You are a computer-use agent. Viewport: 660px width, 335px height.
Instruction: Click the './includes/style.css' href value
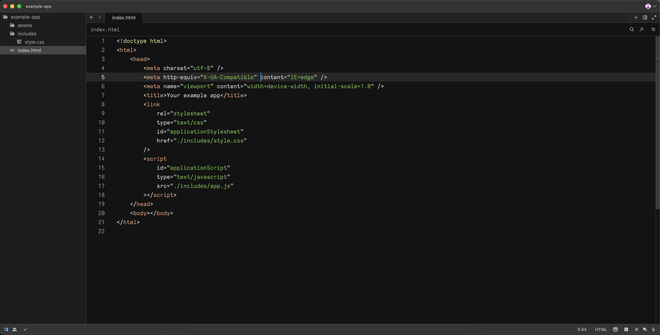click(210, 140)
